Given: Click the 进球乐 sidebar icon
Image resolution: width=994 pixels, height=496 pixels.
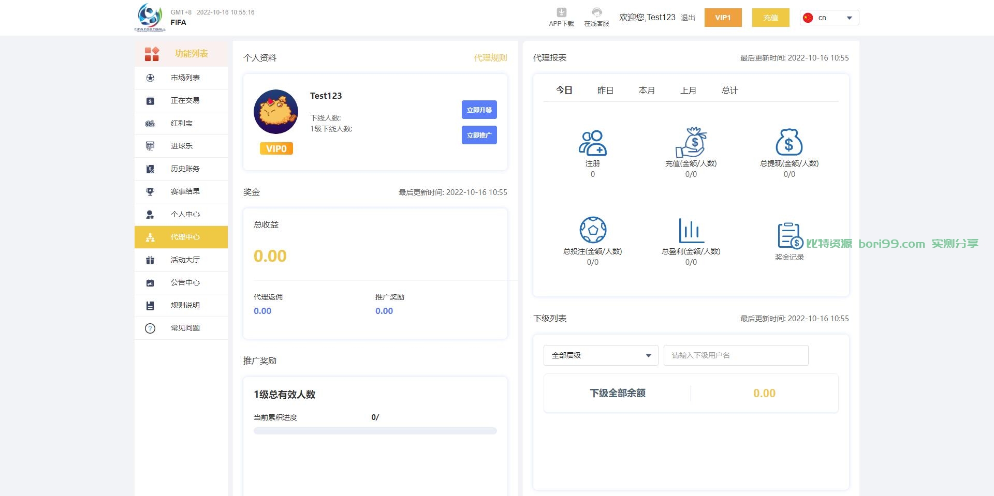Looking at the screenshot, I should 150,146.
